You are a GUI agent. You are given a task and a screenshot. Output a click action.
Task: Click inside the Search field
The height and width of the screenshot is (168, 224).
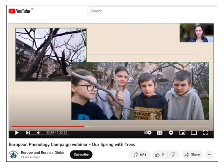(x=152, y=11)
